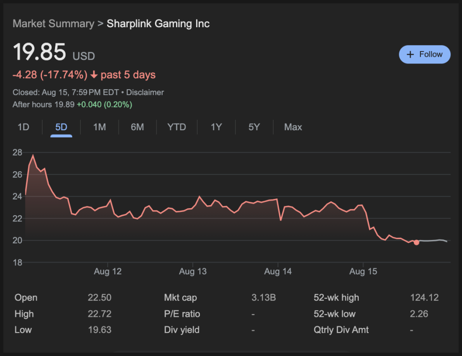Click the After hours 19.89 text
Screen dimensions: 462x356
click(x=44, y=105)
